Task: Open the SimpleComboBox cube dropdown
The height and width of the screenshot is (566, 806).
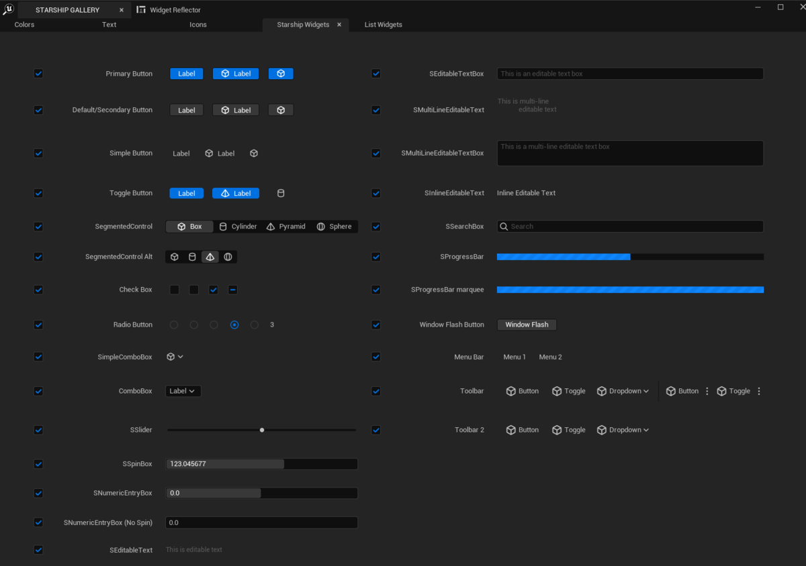Action: (x=175, y=357)
